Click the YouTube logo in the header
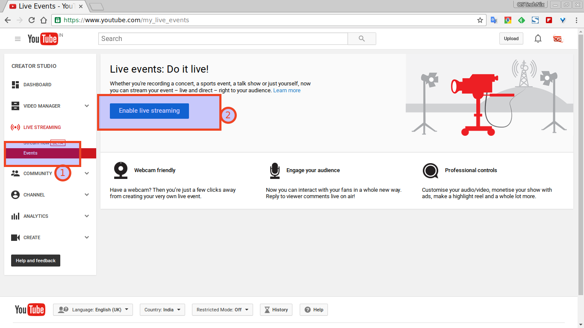584x328 pixels. point(43,39)
